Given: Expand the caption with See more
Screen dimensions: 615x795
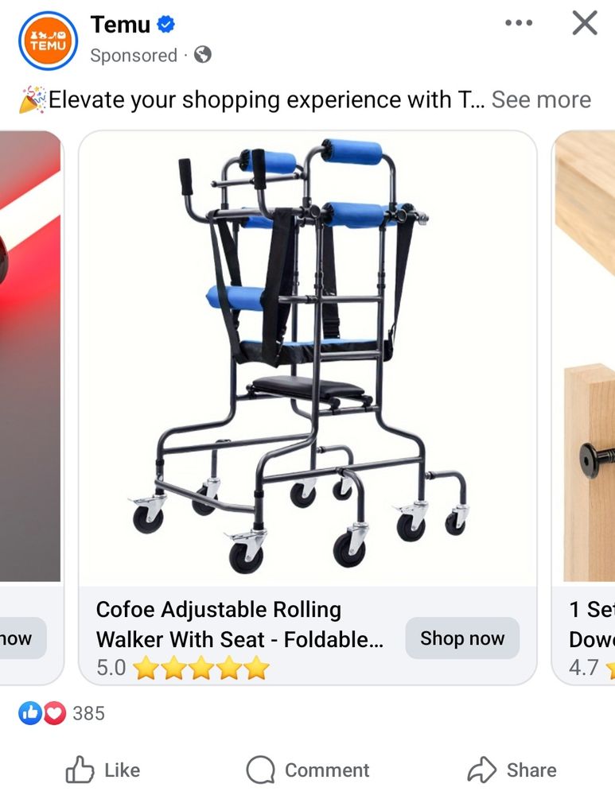Looking at the screenshot, I should [x=541, y=99].
